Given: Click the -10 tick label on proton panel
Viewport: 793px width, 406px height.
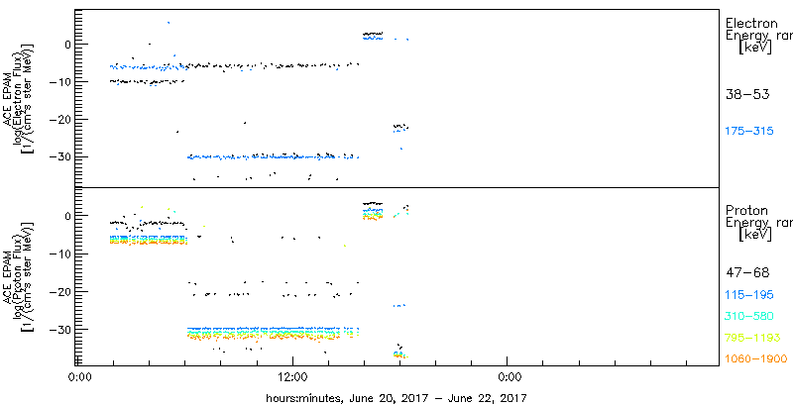Looking at the screenshot, I should (59, 254).
